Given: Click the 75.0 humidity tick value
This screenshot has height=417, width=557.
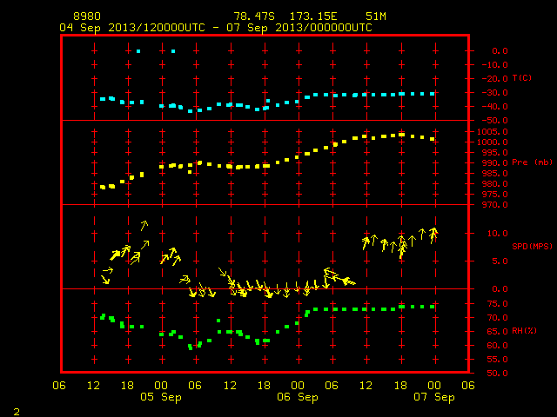Looking at the screenshot, I should 497,304.
